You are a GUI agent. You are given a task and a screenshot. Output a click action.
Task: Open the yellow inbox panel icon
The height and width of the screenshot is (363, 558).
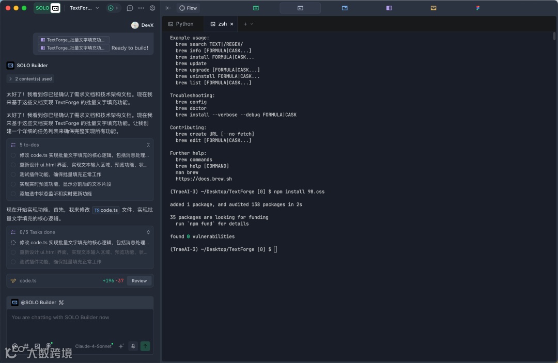tap(433, 8)
